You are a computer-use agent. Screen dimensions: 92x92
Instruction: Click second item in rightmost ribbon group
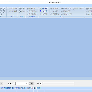(x=89, y=11)
